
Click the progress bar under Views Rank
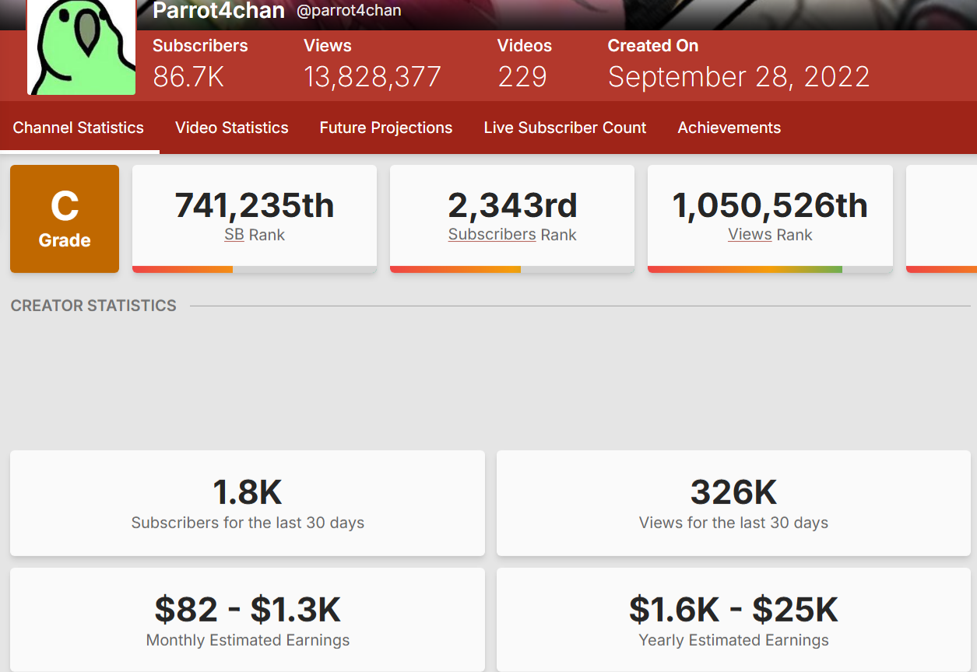[770, 269]
